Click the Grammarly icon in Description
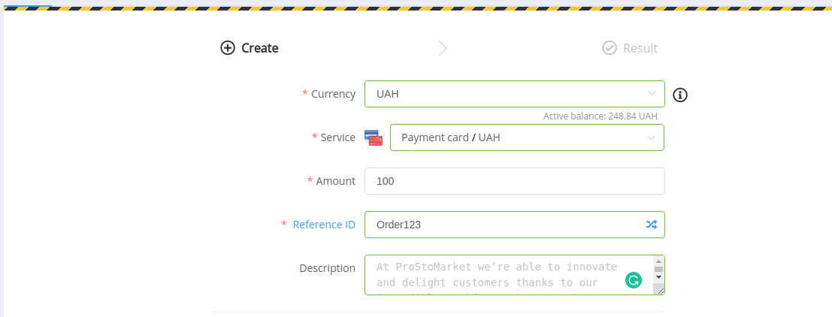Screen dimensions: 832x317 click(634, 281)
